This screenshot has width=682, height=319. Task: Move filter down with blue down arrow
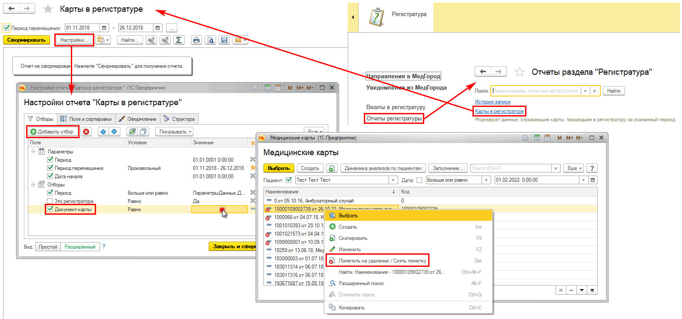click(114, 132)
